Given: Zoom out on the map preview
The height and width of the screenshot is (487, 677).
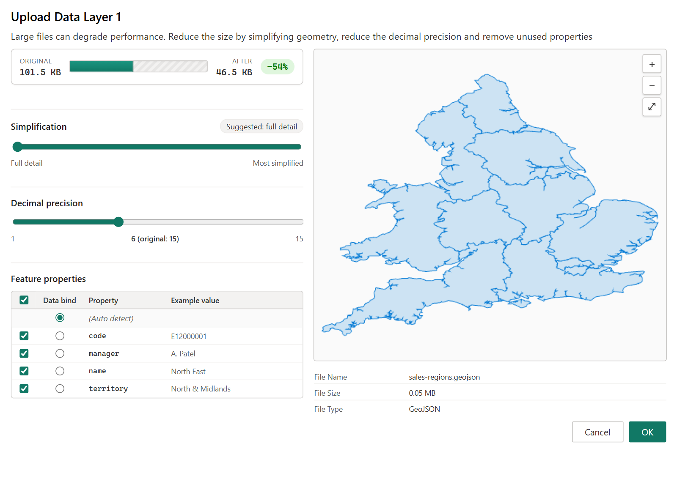Looking at the screenshot, I should (x=652, y=85).
